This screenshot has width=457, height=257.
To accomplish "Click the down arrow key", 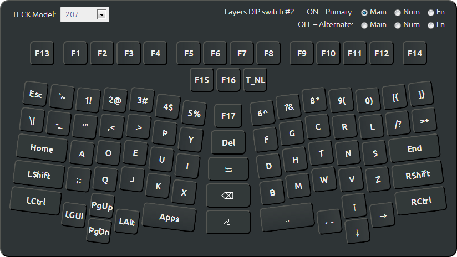I will point(357,232).
